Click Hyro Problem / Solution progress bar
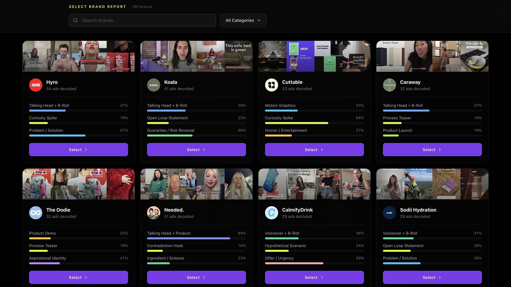 (x=79, y=136)
